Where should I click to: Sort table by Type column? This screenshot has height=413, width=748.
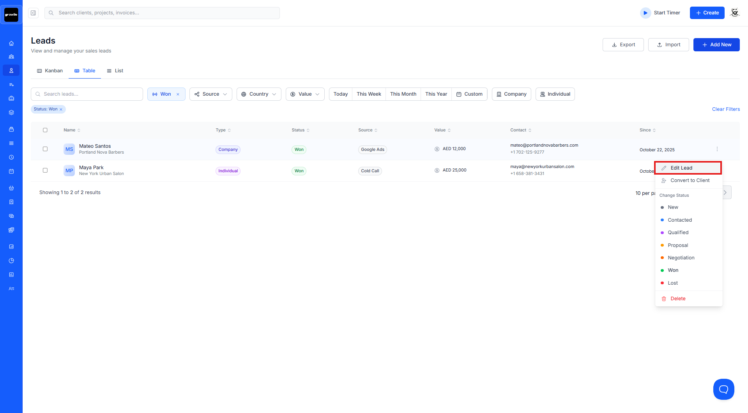pos(223,130)
